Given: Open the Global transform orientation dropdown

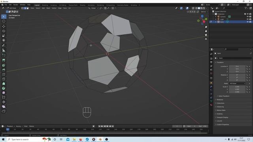Looking at the screenshot, I should click(93, 8).
